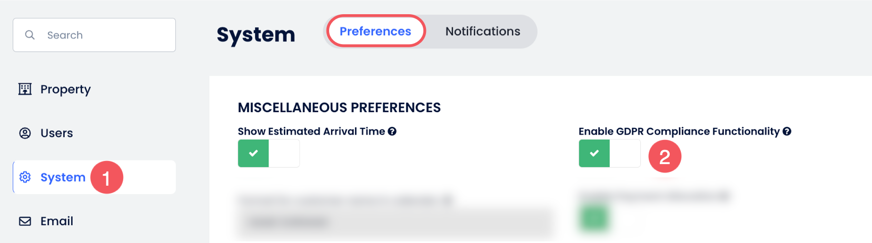Screen dimensions: 872x243
Task: Click the Property building icon
Action: (25, 89)
